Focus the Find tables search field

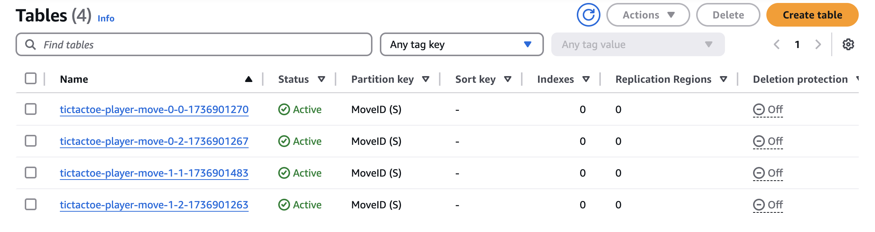(x=200, y=45)
